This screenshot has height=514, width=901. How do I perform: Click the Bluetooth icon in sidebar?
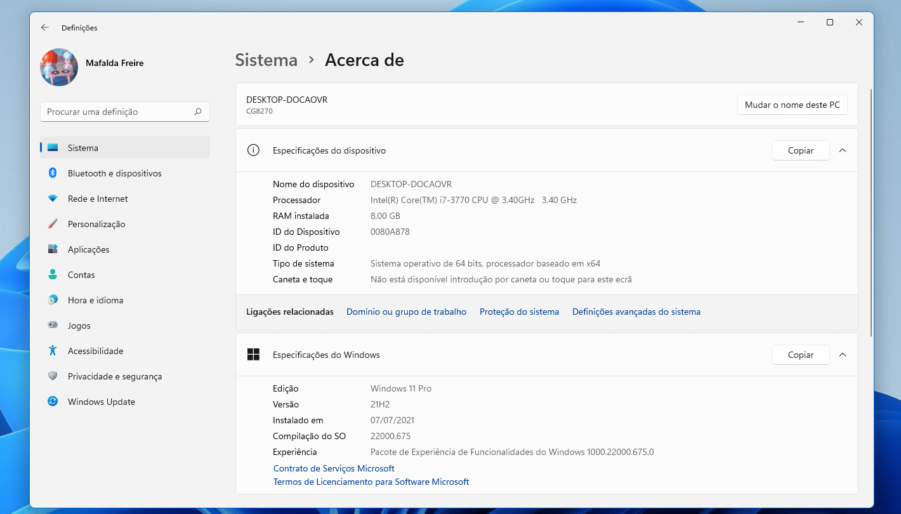53,173
